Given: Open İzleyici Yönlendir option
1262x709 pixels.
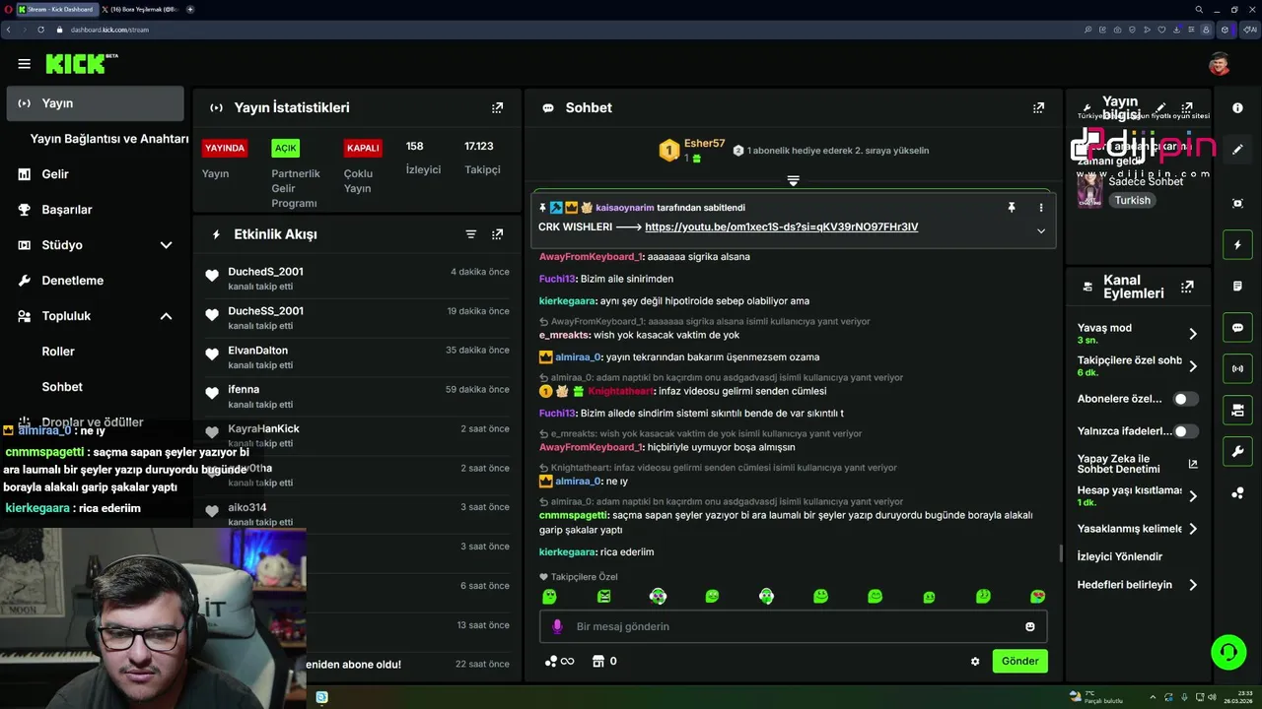Looking at the screenshot, I should point(1120,556).
